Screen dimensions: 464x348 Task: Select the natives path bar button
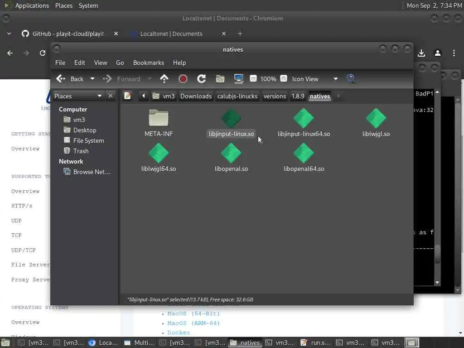(x=320, y=96)
